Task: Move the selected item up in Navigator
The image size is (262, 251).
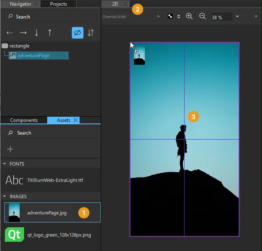Action: [x=50, y=33]
